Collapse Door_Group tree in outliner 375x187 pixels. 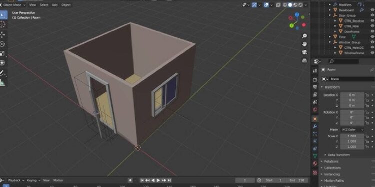click(330, 15)
